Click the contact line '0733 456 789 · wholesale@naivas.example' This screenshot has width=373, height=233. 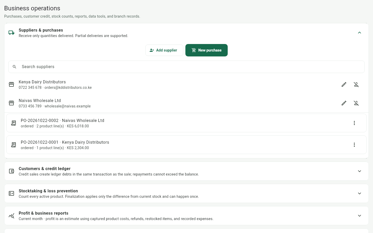pos(55,106)
